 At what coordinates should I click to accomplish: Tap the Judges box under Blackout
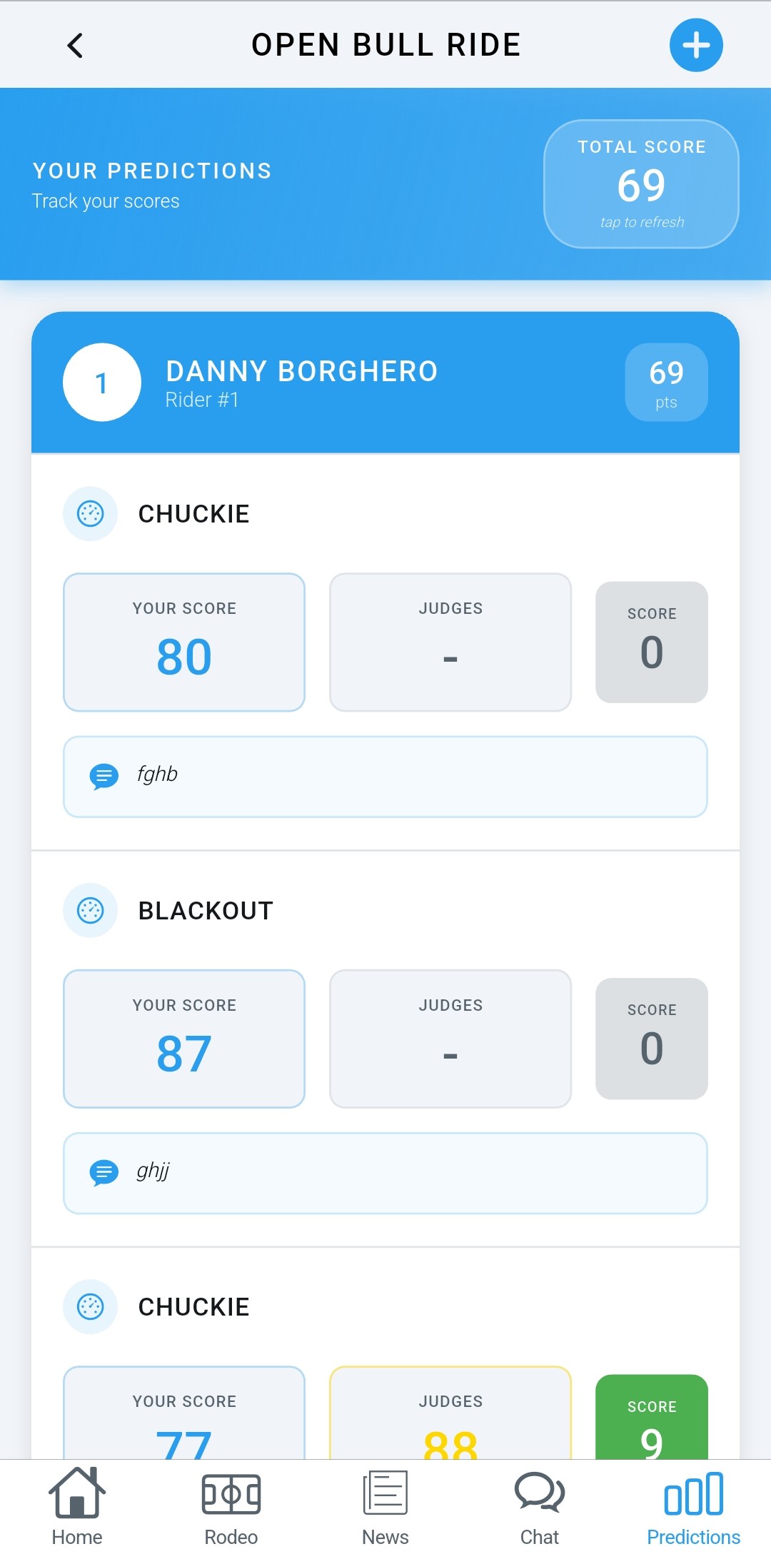[x=450, y=1039]
